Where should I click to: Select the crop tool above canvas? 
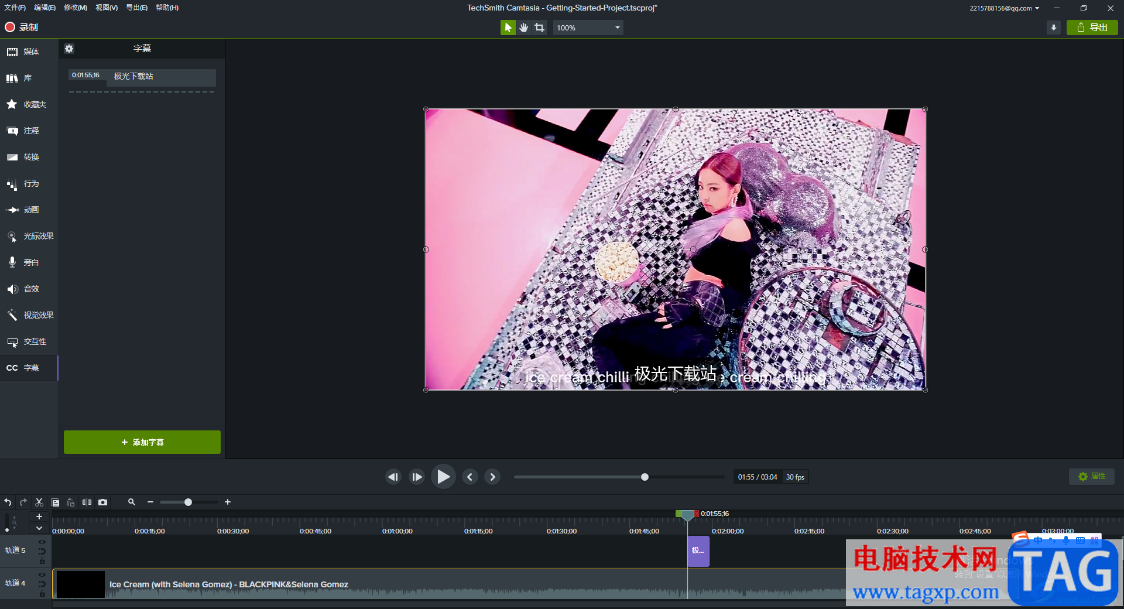(x=539, y=28)
